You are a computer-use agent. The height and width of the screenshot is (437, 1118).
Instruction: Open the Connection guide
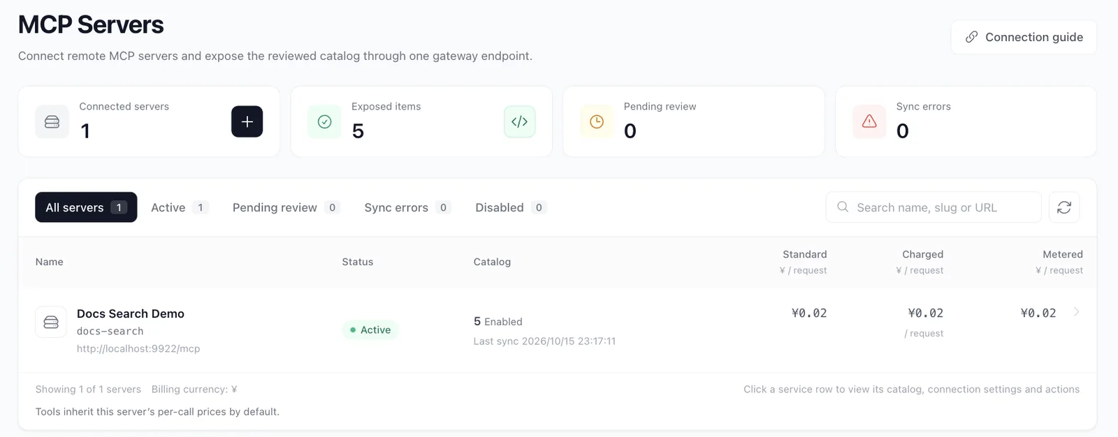[1024, 37]
